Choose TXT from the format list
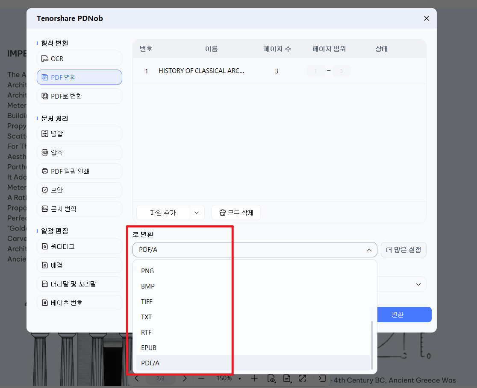Viewport: 477px width, 388px height. (x=253, y=317)
